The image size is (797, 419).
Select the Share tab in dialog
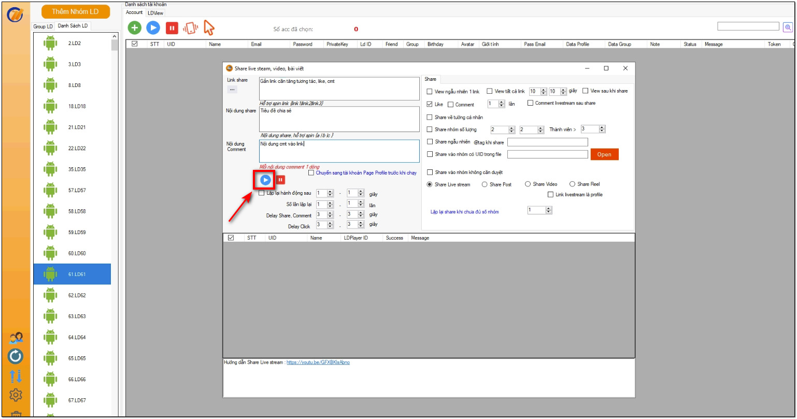tap(431, 79)
